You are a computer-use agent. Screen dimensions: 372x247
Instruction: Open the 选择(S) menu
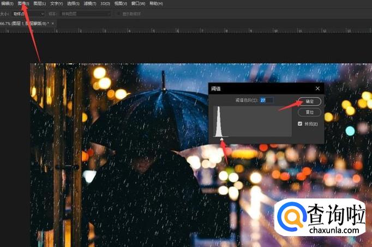pyautogui.click(x=73, y=3)
